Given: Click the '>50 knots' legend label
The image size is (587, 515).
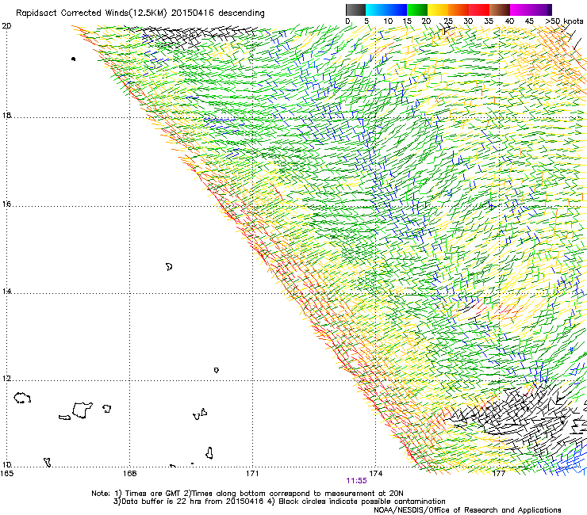Looking at the screenshot, I should [565, 21].
